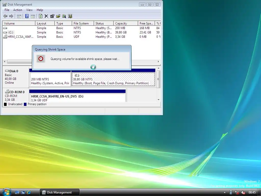261x196 pixels.
Task: Click the clock icon in Querying dialog
Action: tap(41, 59)
